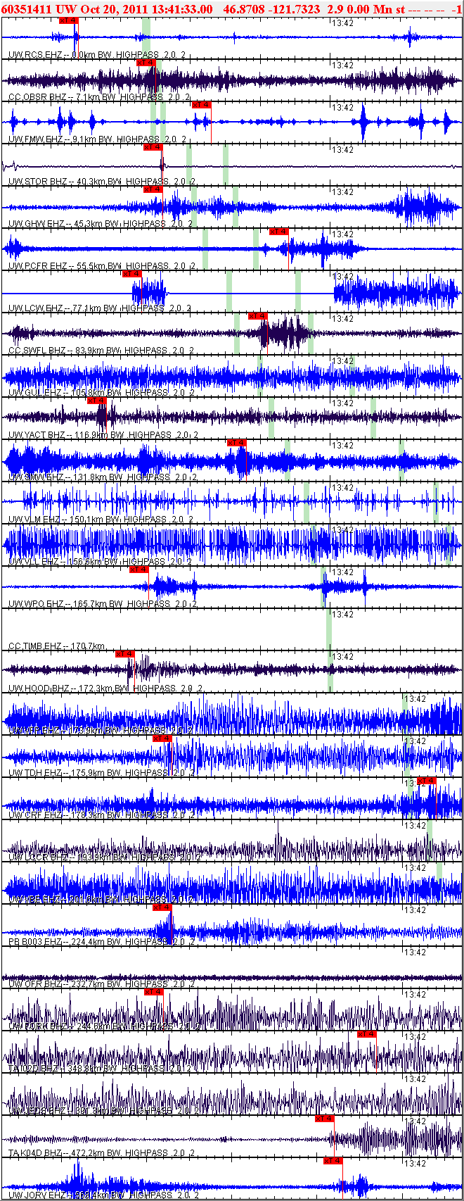
Task: Select the red pick flag on UW FORK trace
Action: click(154, 992)
